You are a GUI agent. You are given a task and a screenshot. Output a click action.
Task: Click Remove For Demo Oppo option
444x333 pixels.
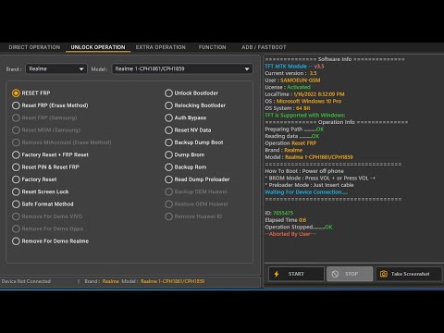[x=48, y=228]
